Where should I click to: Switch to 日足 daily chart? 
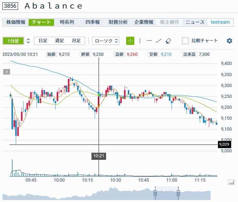(x=43, y=41)
